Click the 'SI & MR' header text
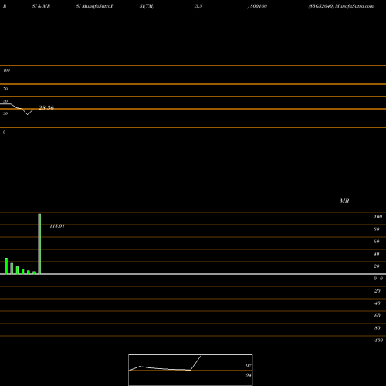 [x=41, y=6]
